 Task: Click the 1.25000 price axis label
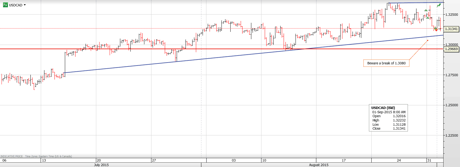point(451,105)
